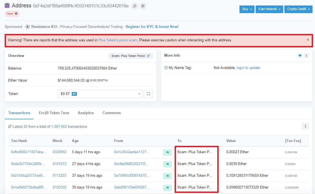Open transactions table options dots
315x194 pixels.
[305, 126]
